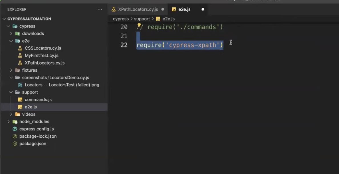This screenshot has width=339, height=174.
Task: Click the lightbulb code action icon
Action: coord(139,25)
